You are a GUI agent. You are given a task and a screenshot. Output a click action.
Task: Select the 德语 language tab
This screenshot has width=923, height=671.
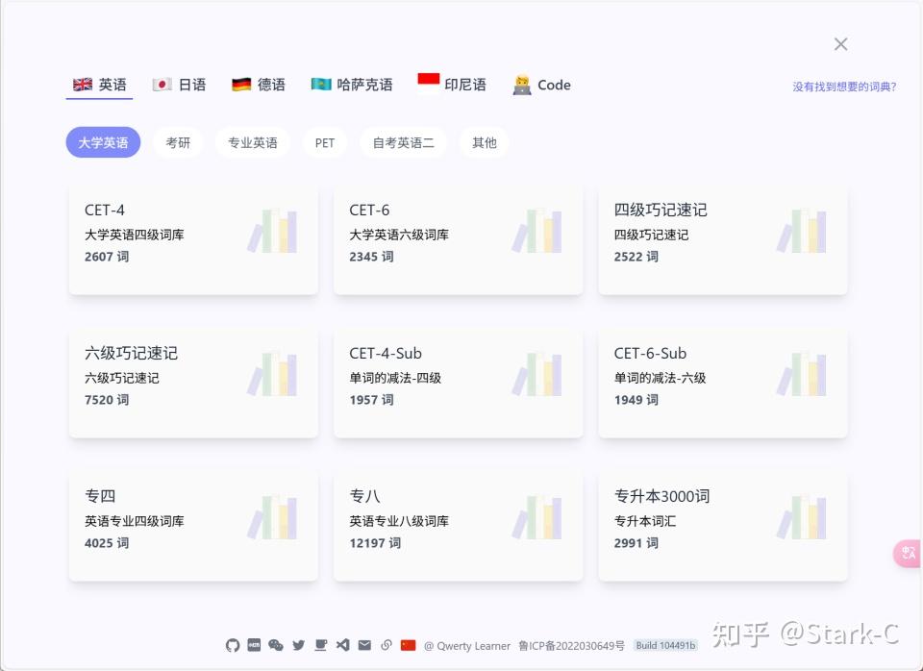[258, 85]
